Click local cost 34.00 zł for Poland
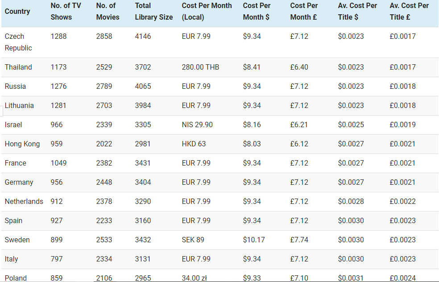The height and width of the screenshot is (282, 439). point(195,278)
